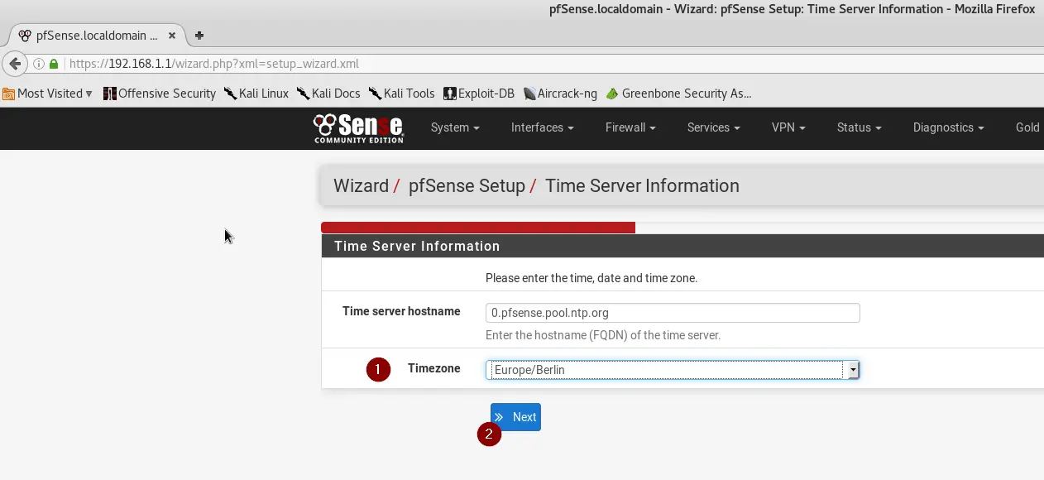Open the System menu
The width and height of the screenshot is (1044, 480).
[455, 127]
